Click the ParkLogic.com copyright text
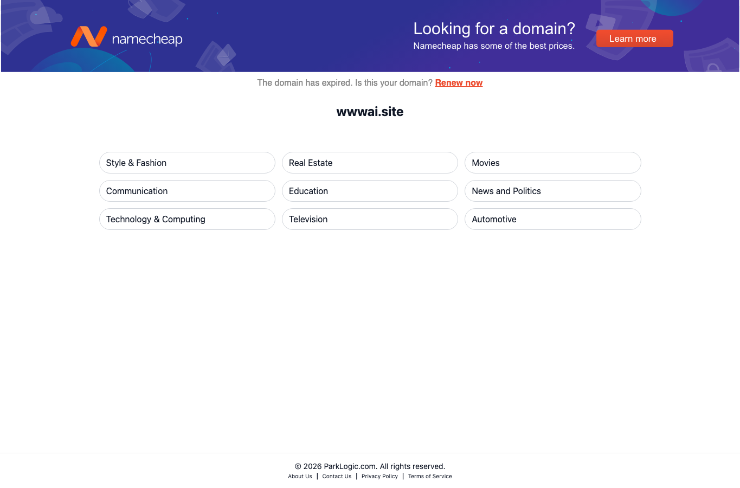The image size is (740, 488). (370, 466)
